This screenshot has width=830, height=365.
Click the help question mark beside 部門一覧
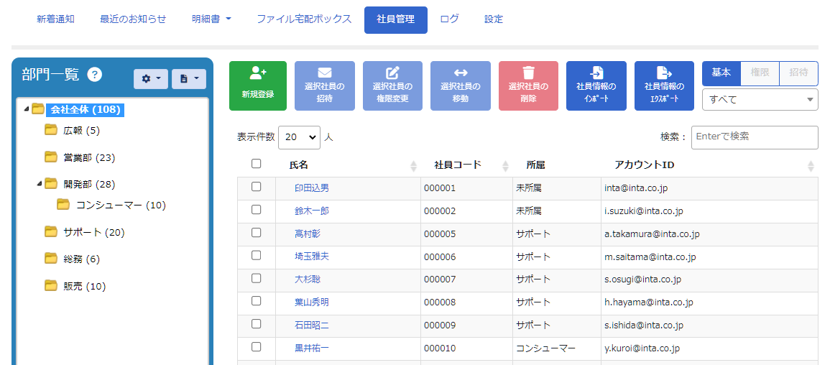(95, 75)
